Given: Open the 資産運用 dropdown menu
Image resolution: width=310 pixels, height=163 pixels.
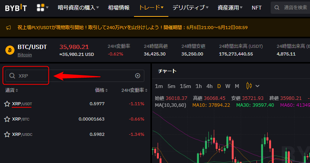Looking at the screenshot, I should [230, 8].
